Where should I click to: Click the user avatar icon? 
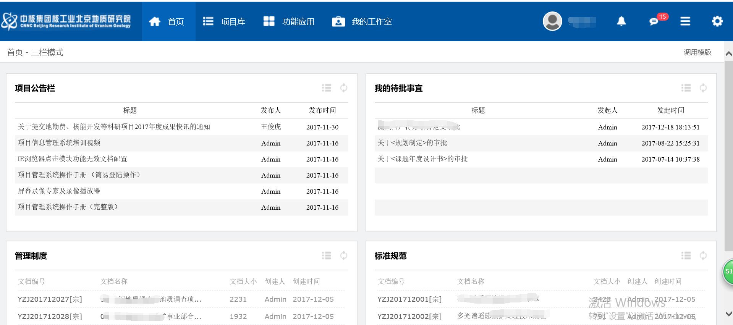click(x=552, y=21)
